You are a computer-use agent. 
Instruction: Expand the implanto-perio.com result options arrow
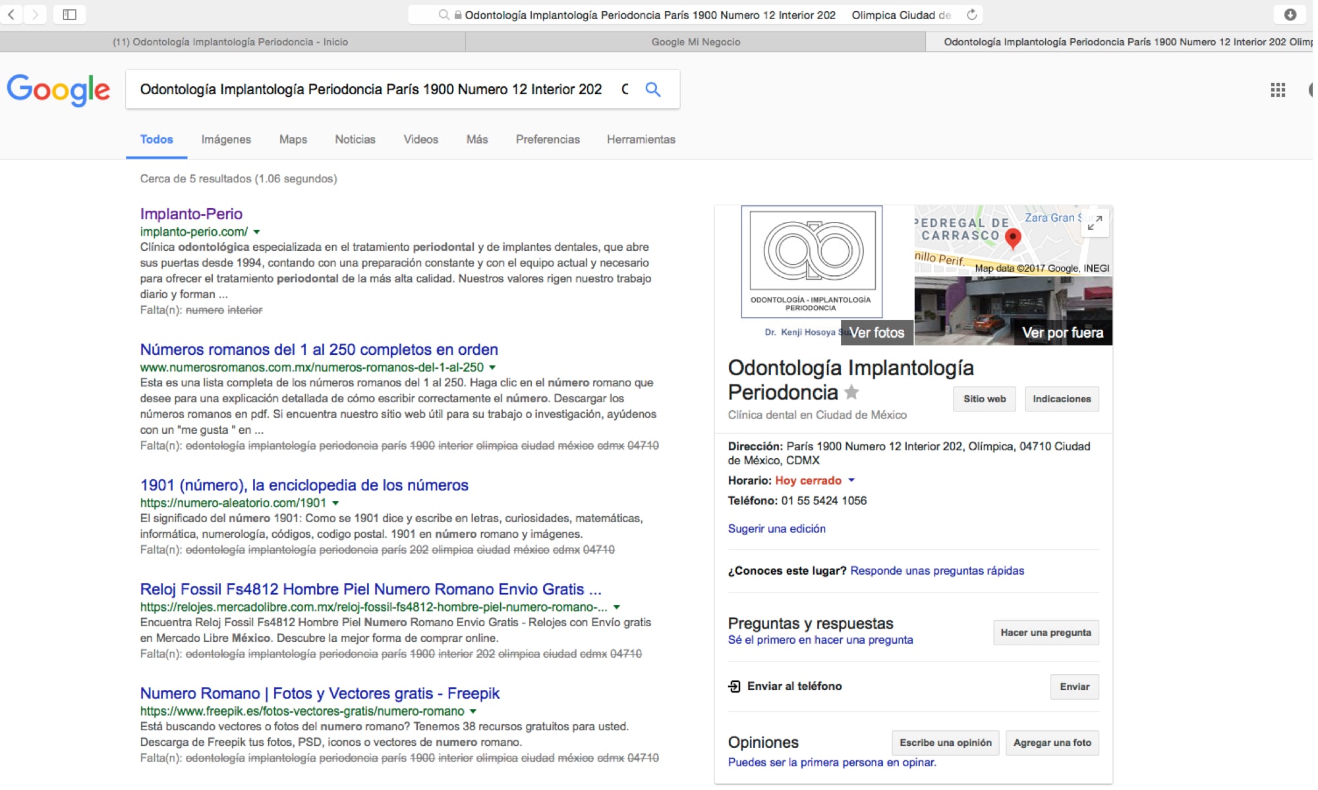256,232
